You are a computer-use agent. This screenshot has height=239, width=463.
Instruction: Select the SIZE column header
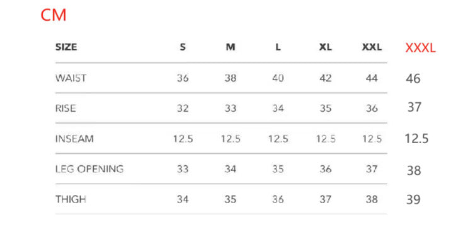tap(66, 47)
